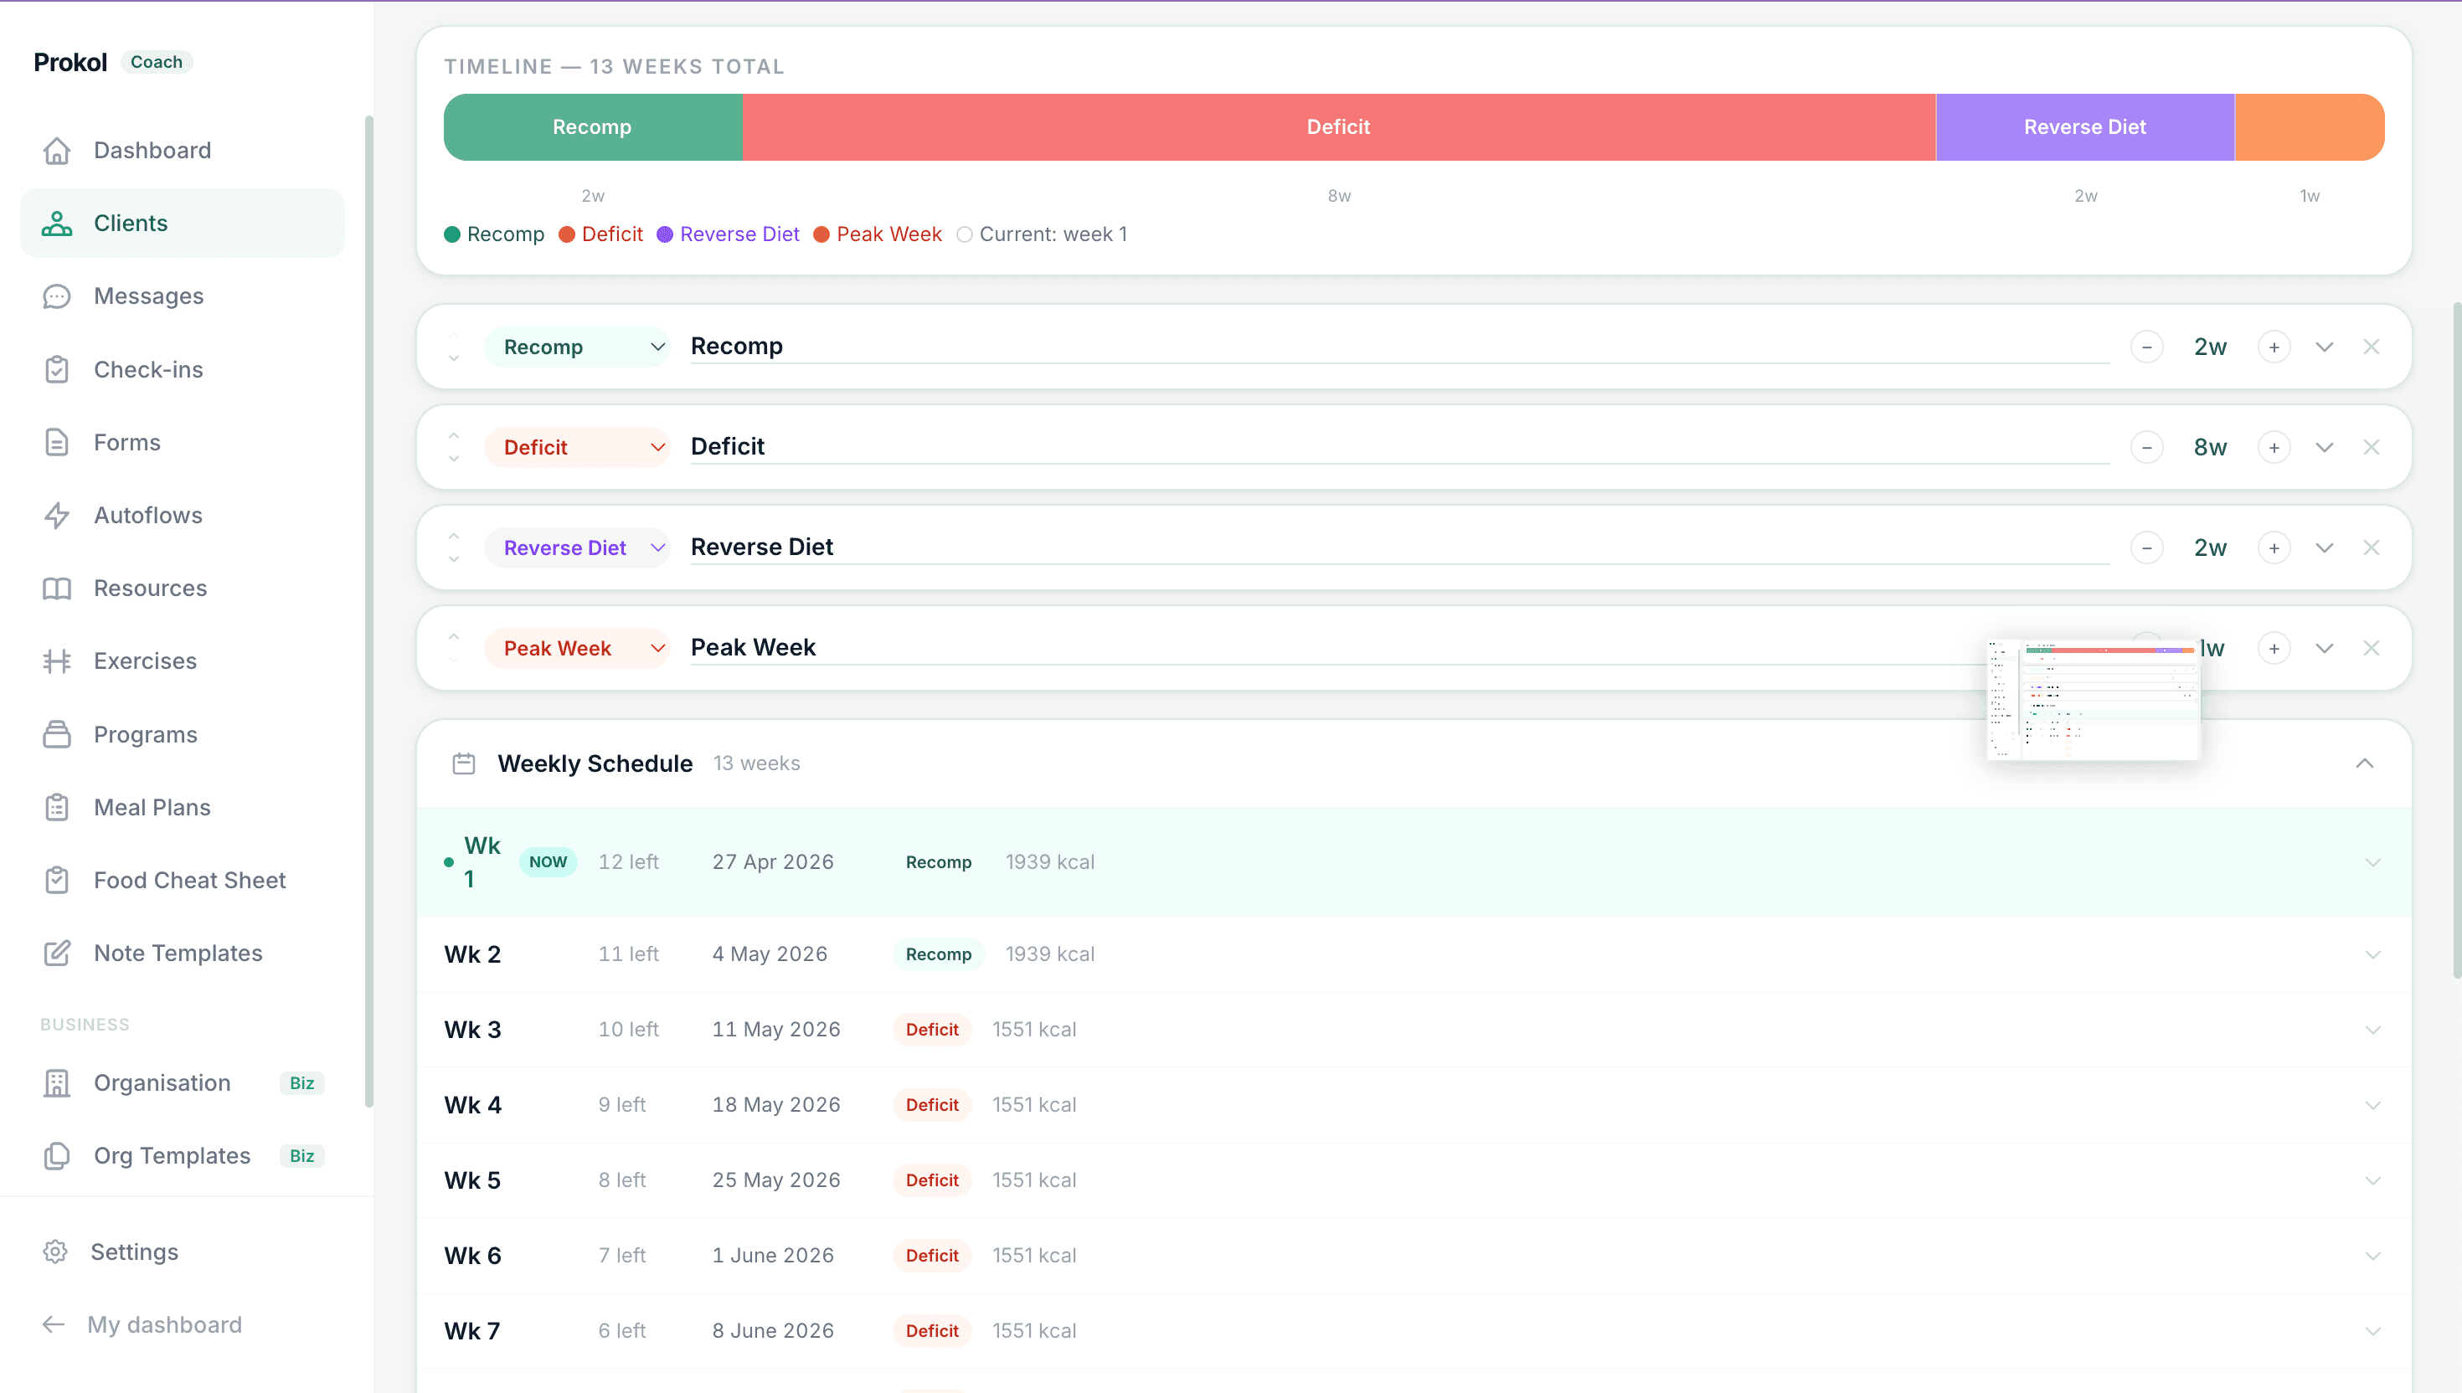Click the green Recomp timeline segment

(593, 127)
